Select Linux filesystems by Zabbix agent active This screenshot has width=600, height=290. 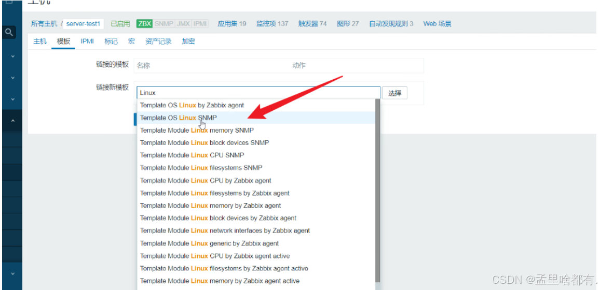coord(256,268)
